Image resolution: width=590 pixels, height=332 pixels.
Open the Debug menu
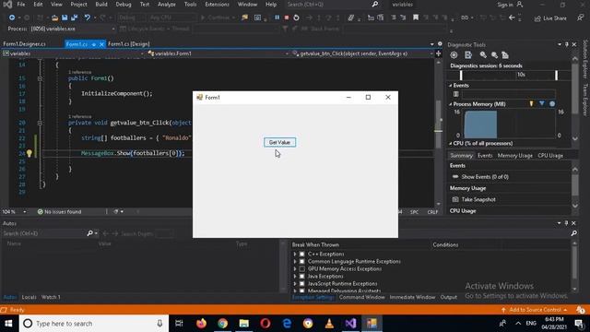[x=124, y=4]
